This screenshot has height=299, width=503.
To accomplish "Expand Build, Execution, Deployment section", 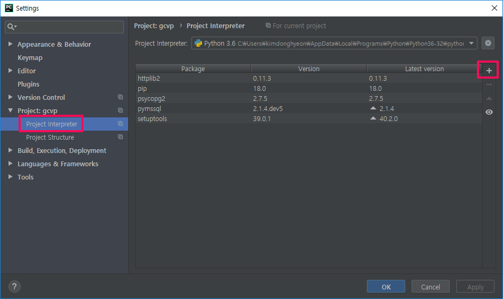I will coord(10,150).
